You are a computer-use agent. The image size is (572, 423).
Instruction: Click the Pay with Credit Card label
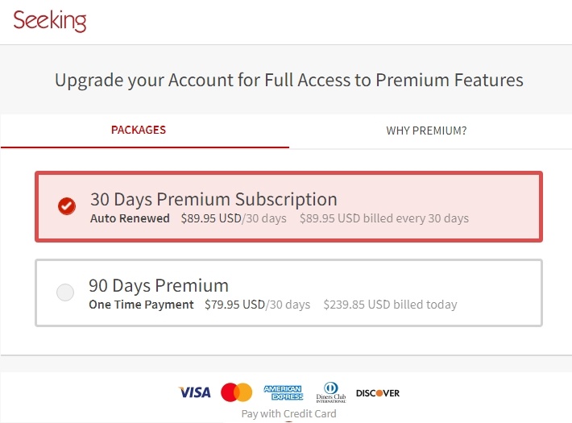pos(289,413)
